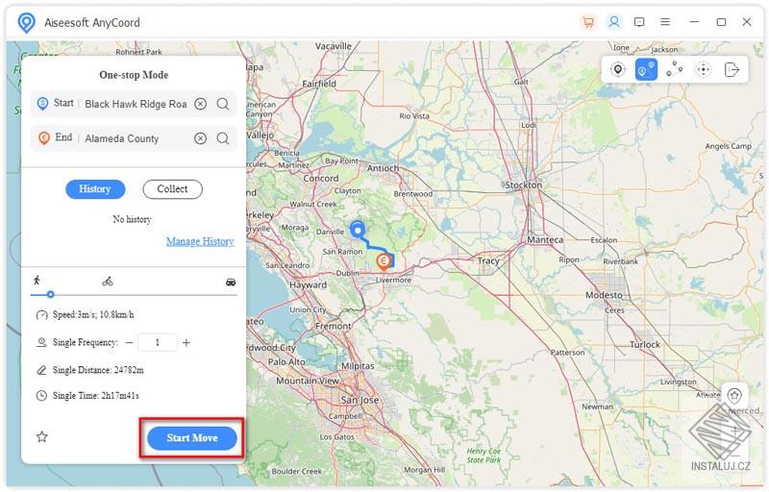
Task: Switch to the History tab
Action: (95, 189)
